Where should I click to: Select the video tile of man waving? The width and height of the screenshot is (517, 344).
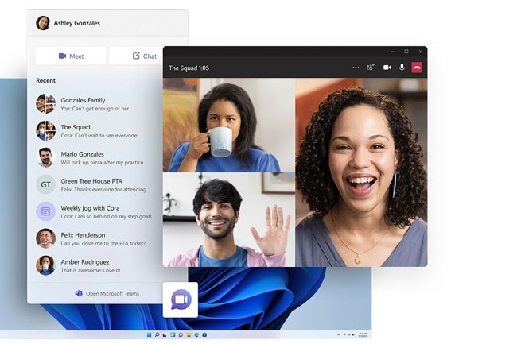pyautogui.click(x=229, y=219)
